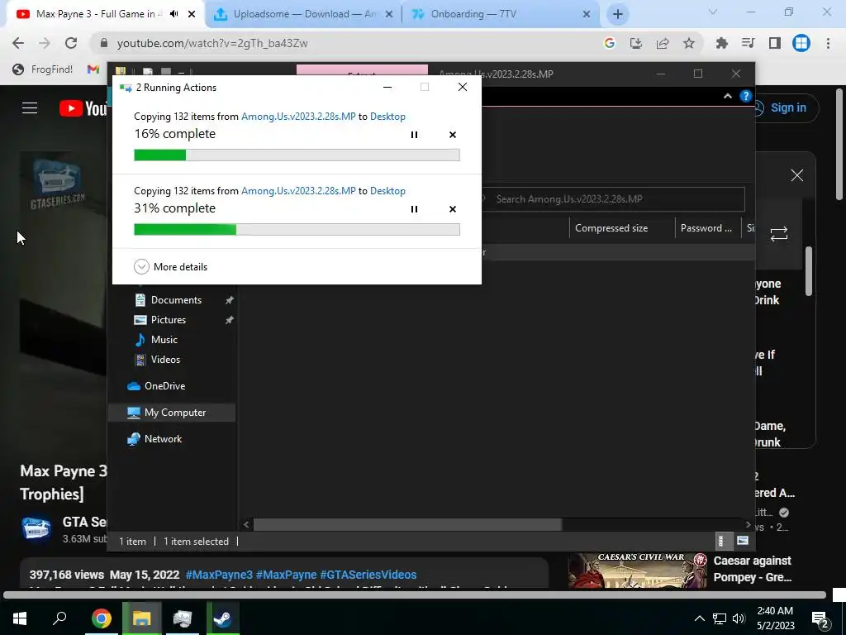Click Google icon in address bar
This screenshot has width=846, height=635.
click(609, 43)
